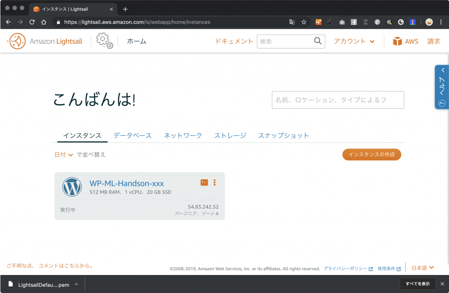This screenshot has height=293, width=449.
Task: Click the orange chart extension icon
Action: [x=318, y=22]
